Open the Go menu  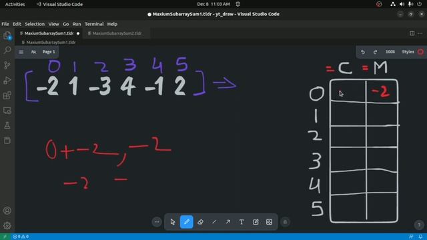pos(65,24)
